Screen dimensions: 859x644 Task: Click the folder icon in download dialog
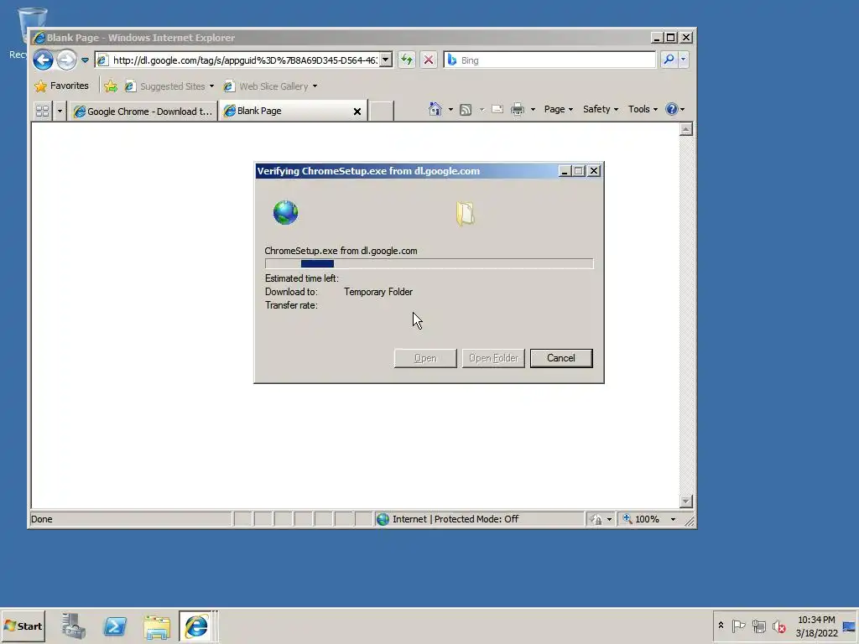point(466,213)
